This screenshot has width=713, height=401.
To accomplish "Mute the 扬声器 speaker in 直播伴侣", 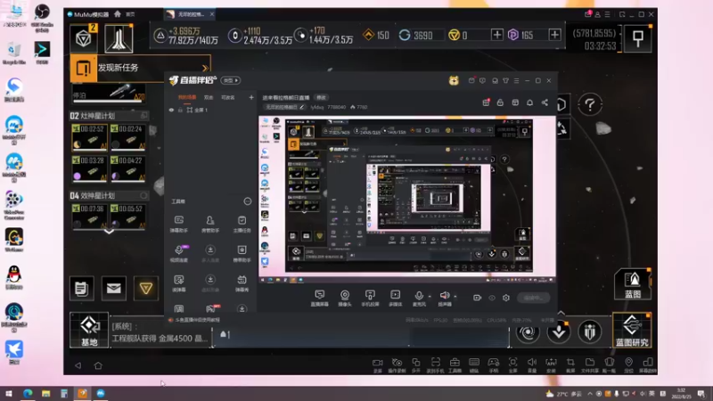I will coord(445,296).
